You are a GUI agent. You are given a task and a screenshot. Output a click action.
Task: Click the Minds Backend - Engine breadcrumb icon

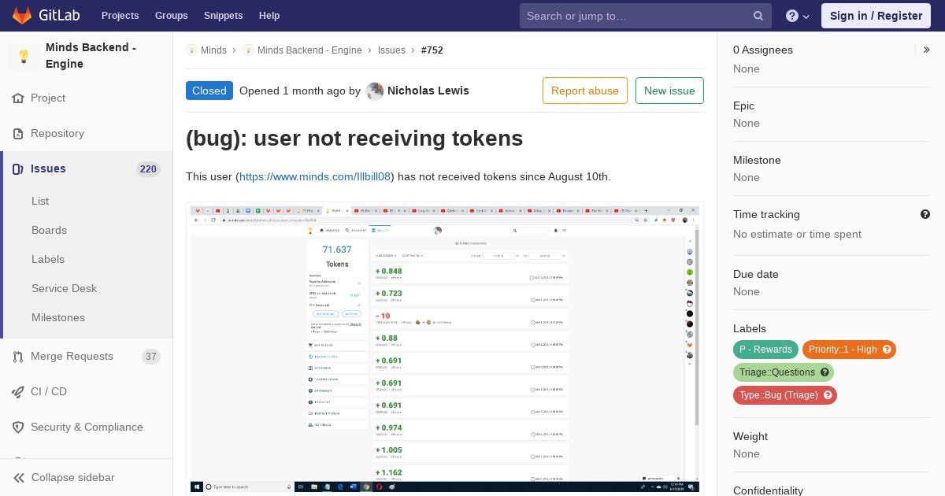click(x=248, y=50)
